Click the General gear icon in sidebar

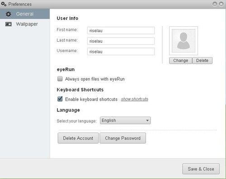coord(9,14)
